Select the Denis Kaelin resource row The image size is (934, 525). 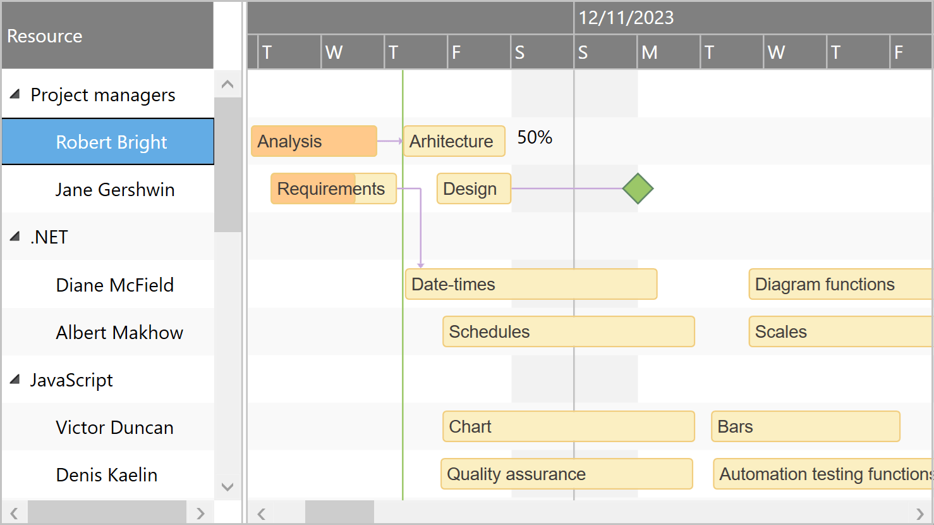[107, 474]
